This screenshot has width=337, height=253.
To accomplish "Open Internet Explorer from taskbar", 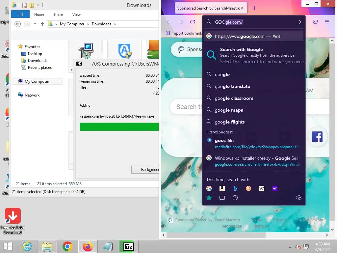I will [27, 246].
